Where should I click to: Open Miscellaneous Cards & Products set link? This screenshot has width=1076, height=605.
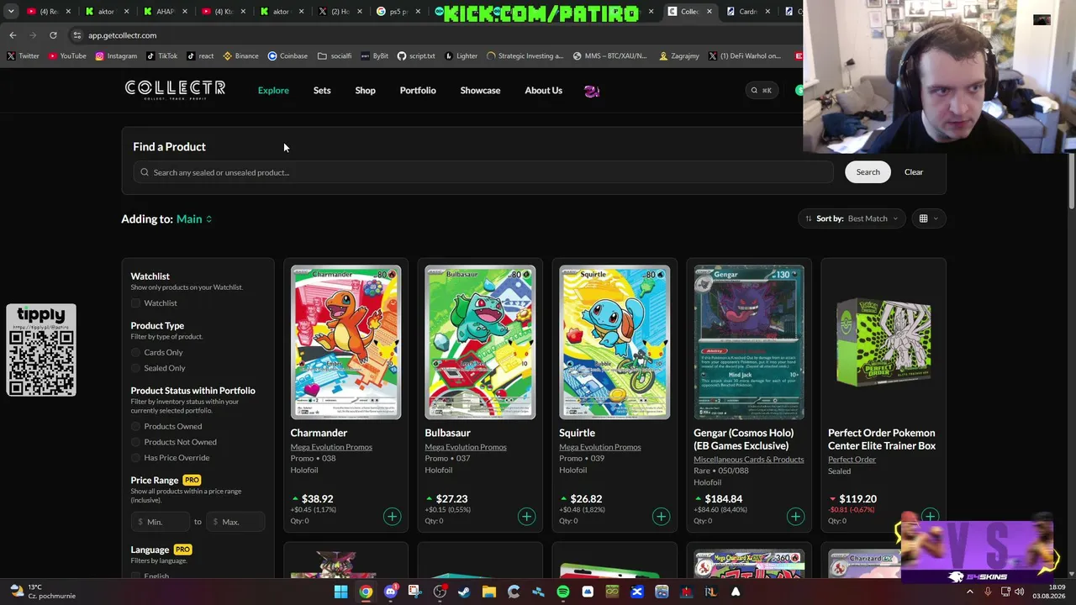pos(748,460)
